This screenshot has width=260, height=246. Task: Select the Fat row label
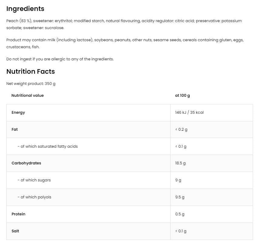[x=15, y=130]
